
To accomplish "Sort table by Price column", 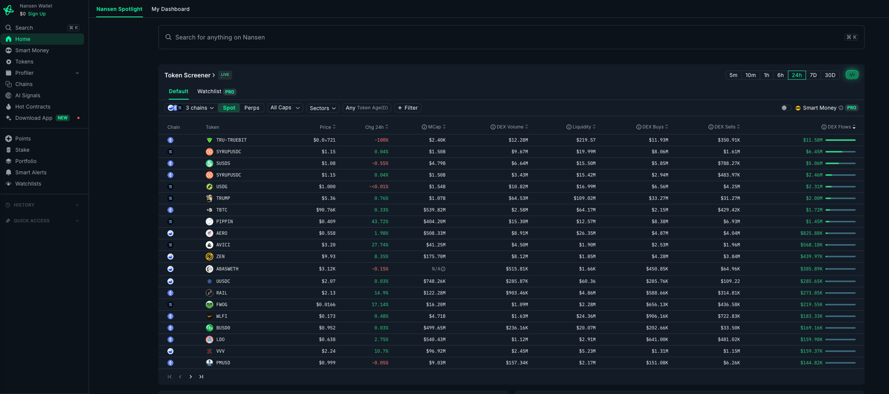I will (328, 127).
